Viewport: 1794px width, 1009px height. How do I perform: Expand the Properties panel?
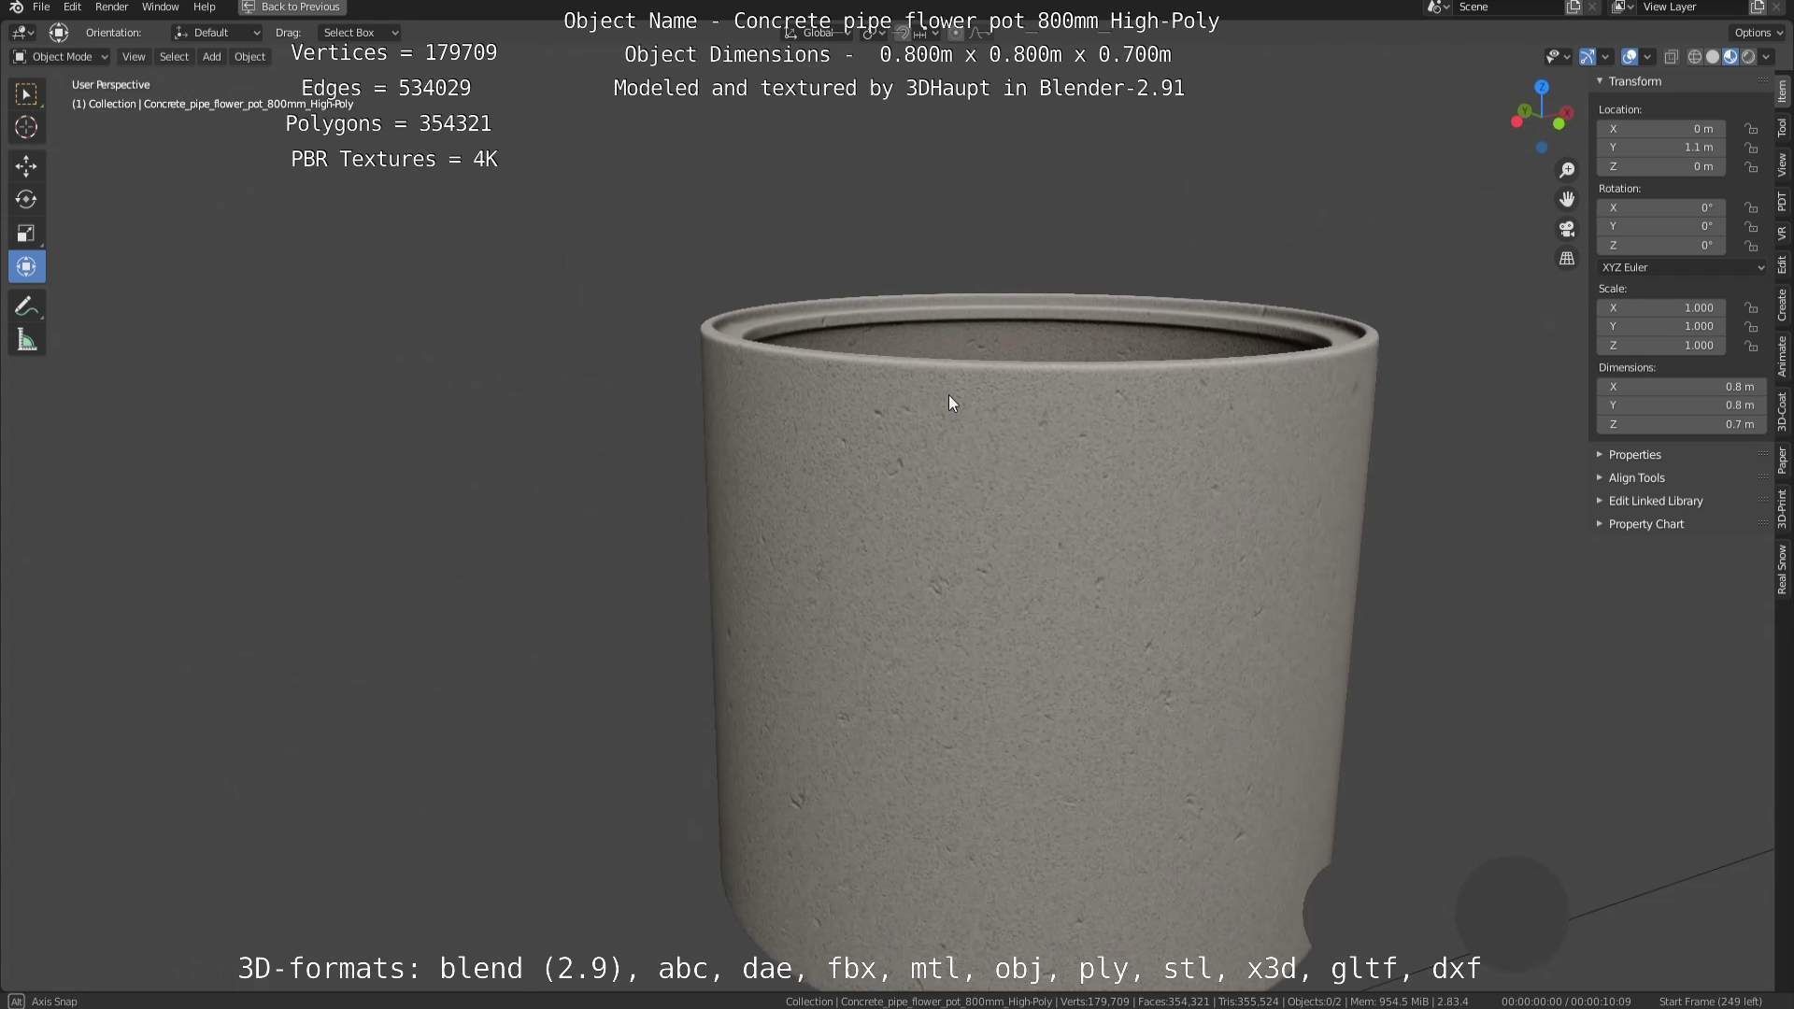click(1634, 455)
